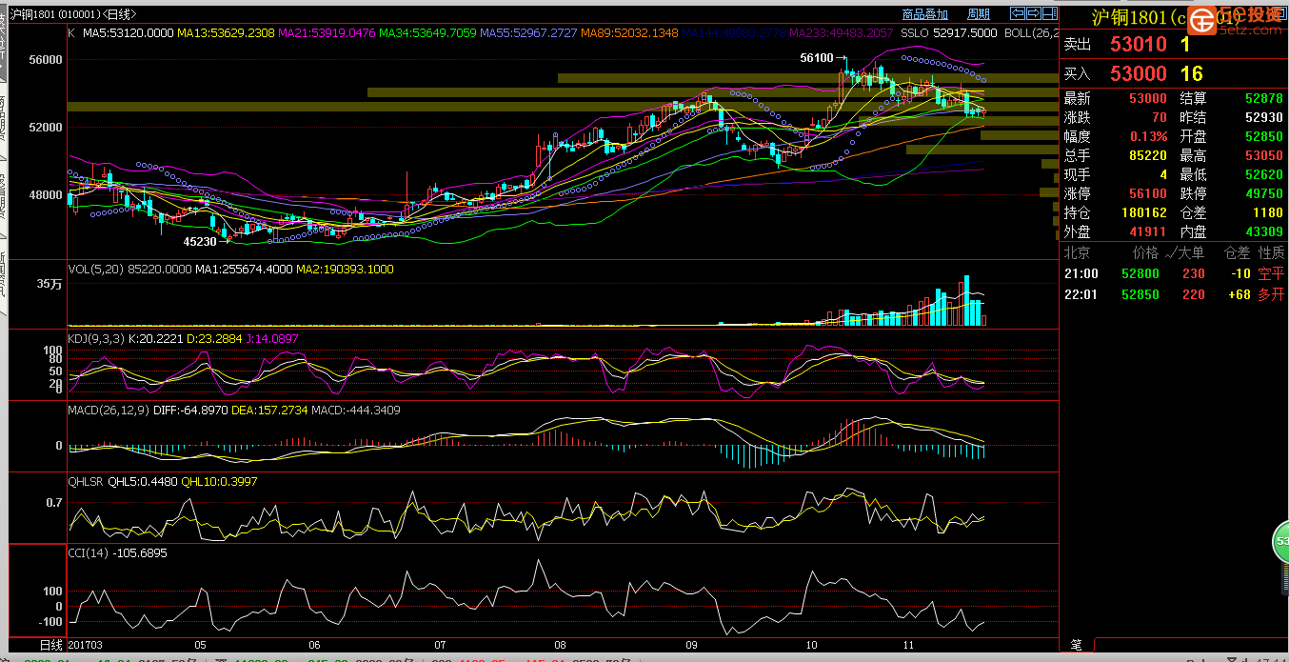Select the 21:00 tick trade row
This screenshot has height=662, width=1289.
(1174, 274)
